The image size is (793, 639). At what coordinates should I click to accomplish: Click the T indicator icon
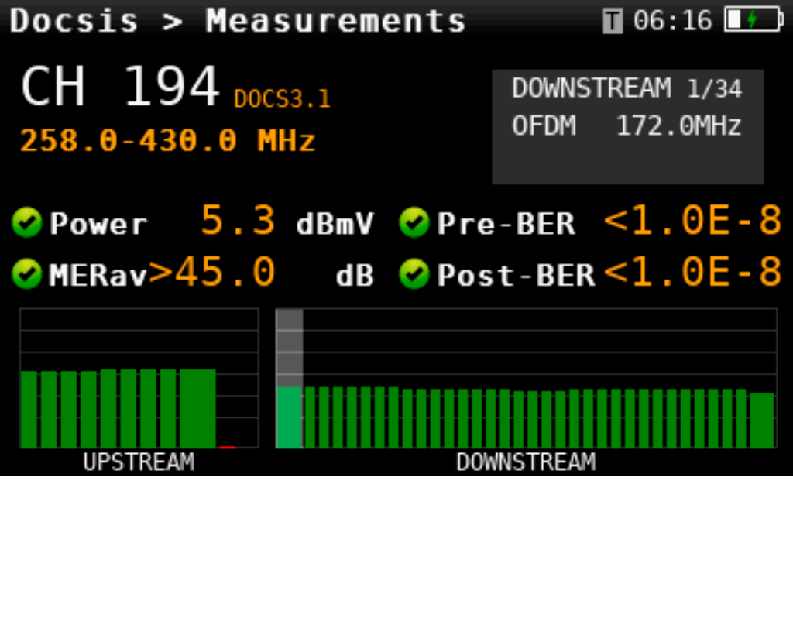(x=613, y=22)
